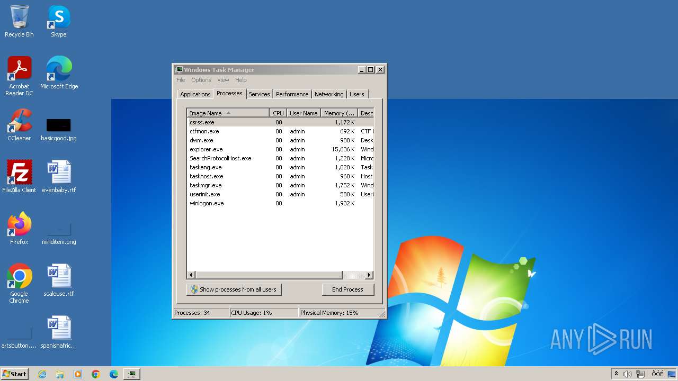This screenshot has width=678, height=381.
Task: Open the Edge taskbar icon
Action: coord(114,374)
